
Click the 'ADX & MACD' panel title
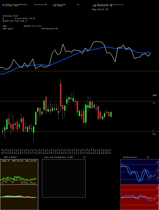[10, 157]
